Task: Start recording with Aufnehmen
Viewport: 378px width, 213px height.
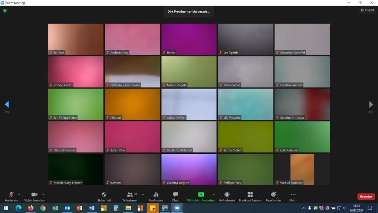Action: point(227,196)
